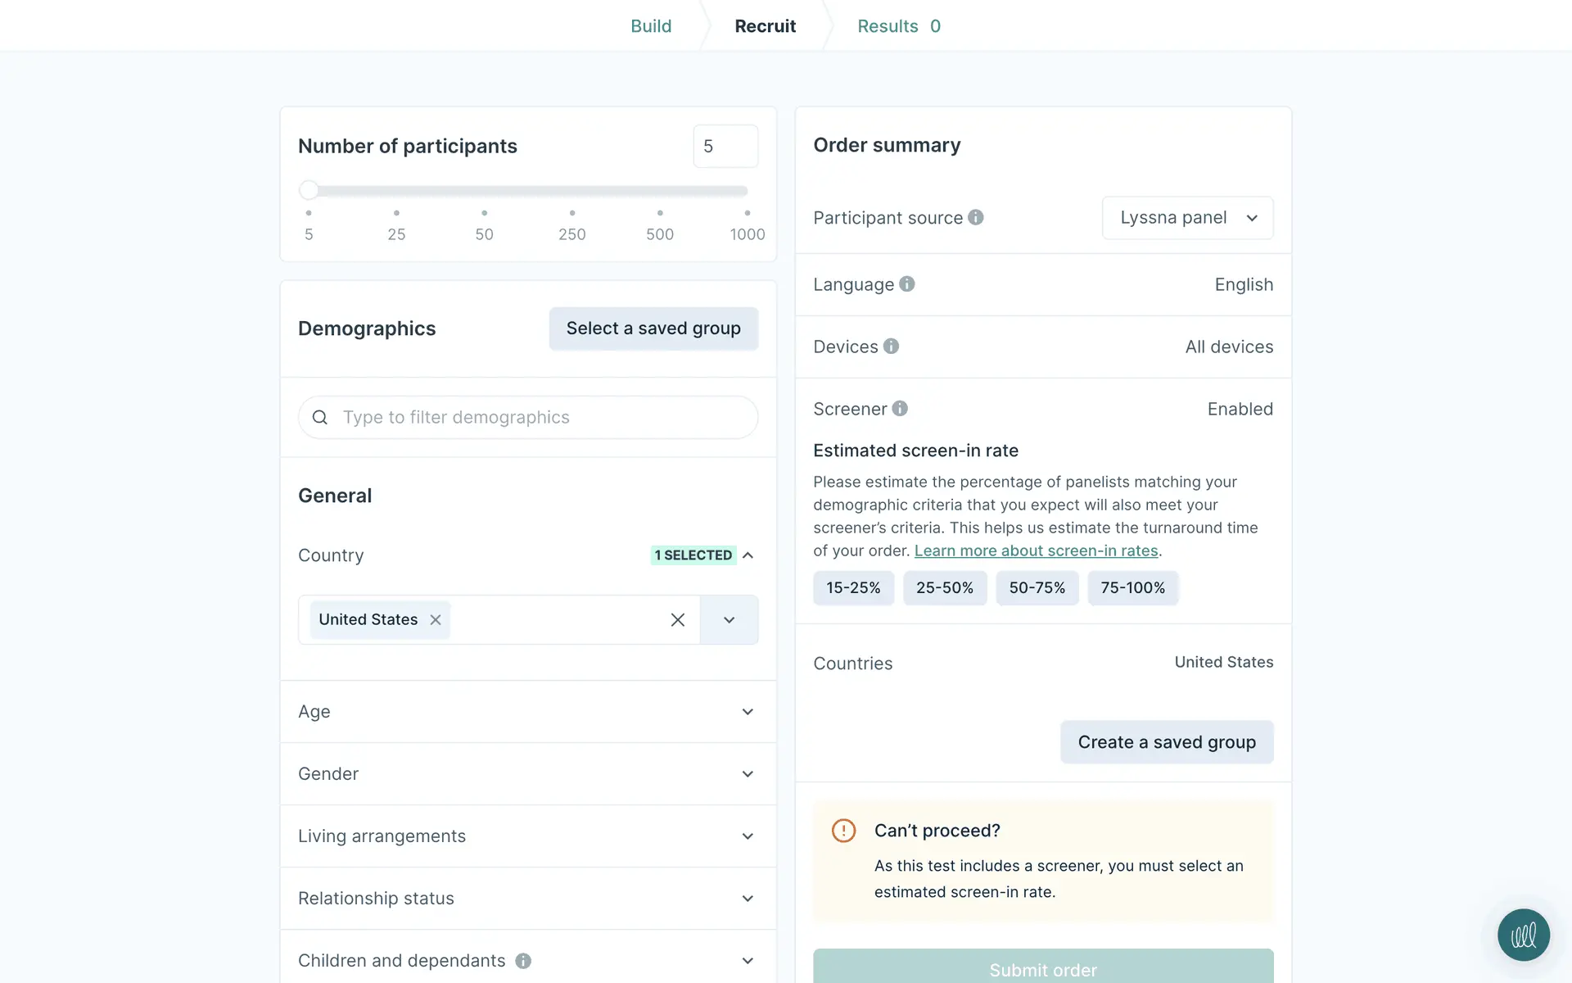Viewport: 1572px width, 983px height.
Task: Open the Lyssna panel source dropdown
Action: pos(1187,218)
